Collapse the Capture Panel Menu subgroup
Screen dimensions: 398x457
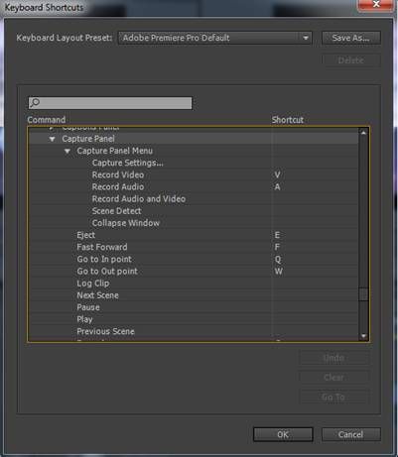tap(67, 152)
